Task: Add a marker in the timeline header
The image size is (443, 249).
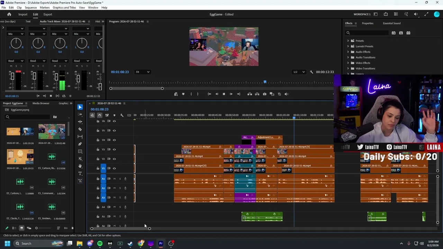Action: coord(114,115)
